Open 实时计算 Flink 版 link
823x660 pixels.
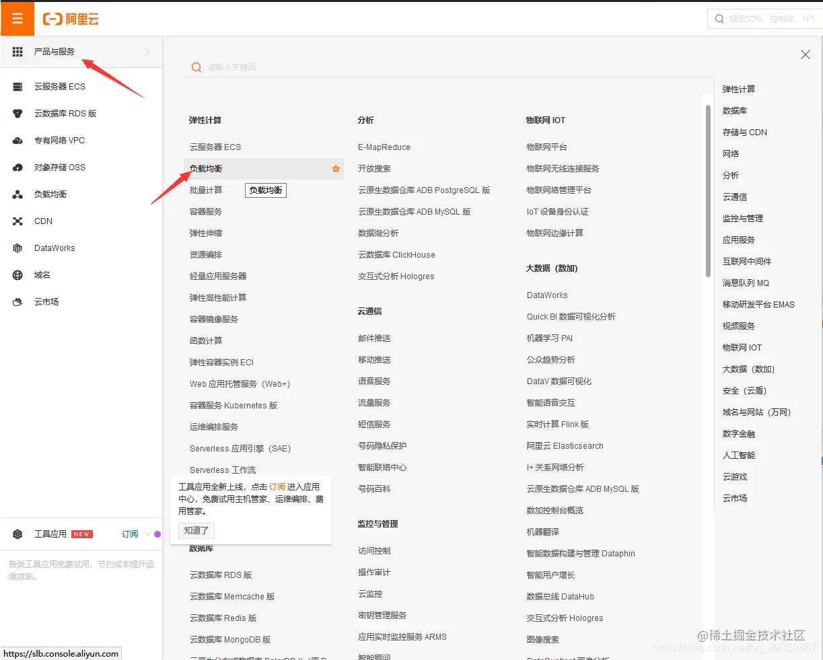click(558, 425)
